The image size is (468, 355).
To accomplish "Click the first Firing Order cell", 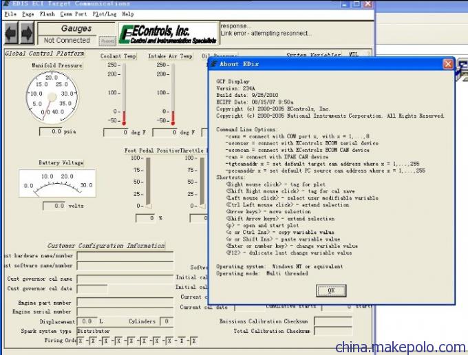I will click(81, 341).
